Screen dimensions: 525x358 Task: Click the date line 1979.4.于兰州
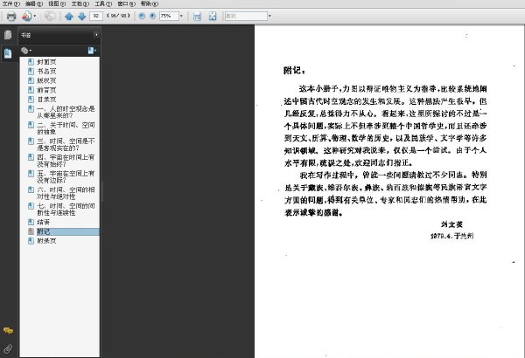click(451, 236)
